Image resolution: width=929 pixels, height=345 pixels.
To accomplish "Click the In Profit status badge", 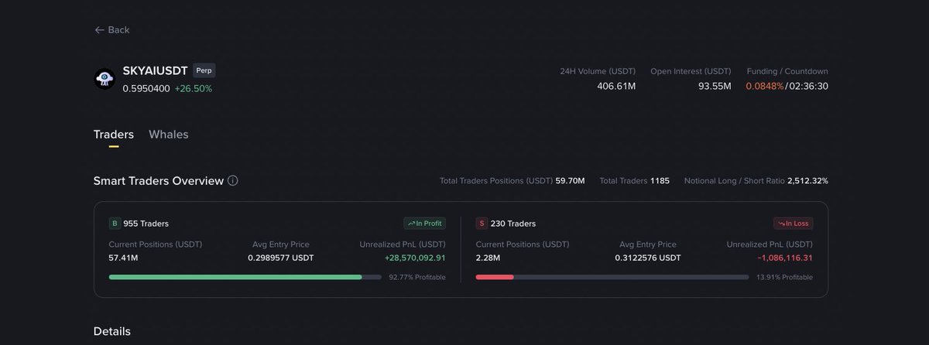I will coord(424,224).
